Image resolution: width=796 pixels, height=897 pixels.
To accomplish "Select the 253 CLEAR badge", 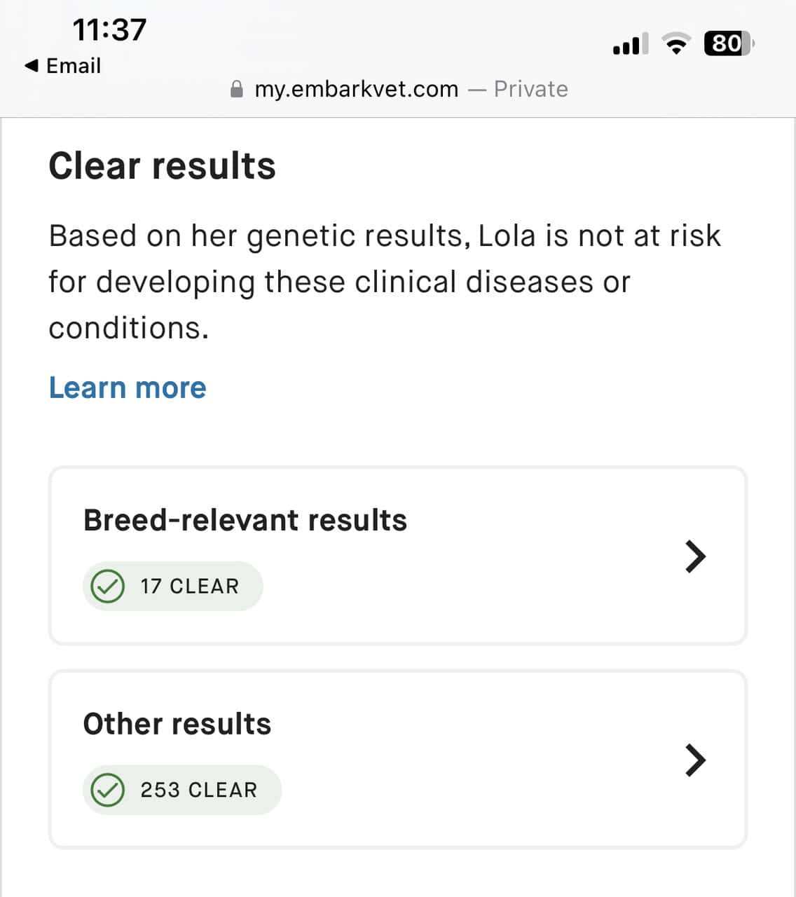I will click(182, 790).
